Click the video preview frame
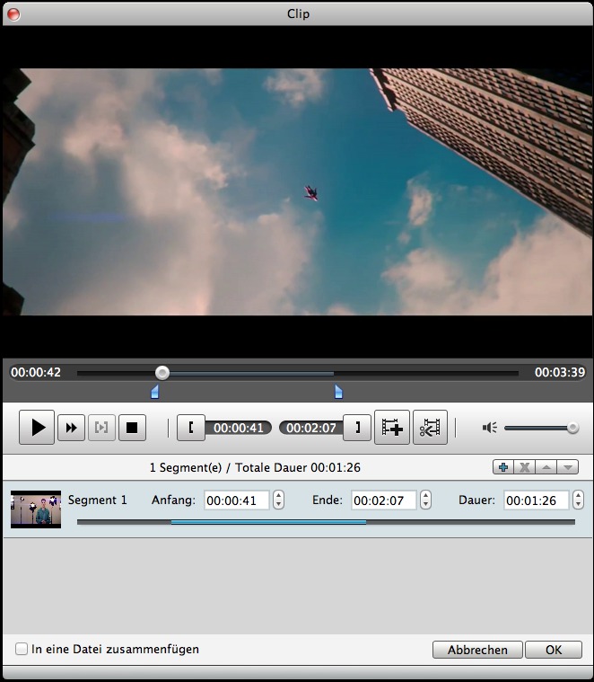The height and width of the screenshot is (682, 594). coord(297,191)
